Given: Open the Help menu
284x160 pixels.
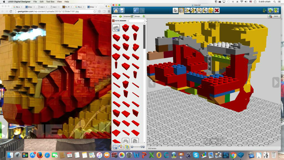Looking at the screenshot, I should [67, 2].
